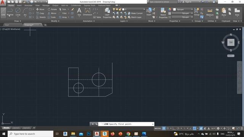
Task: Open the Insert block tool
Action: click(149, 12)
